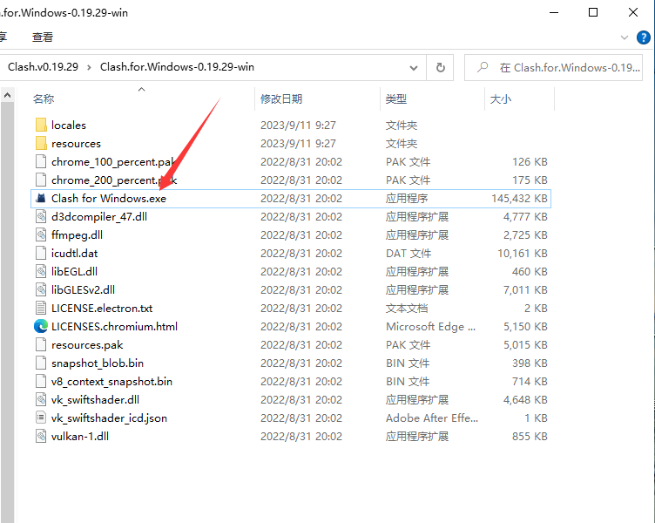Image resolution: width=655 pixels, height=523 pixels.
Task: Select the file name ffmpeg.dll
Action: click(77, 235)
